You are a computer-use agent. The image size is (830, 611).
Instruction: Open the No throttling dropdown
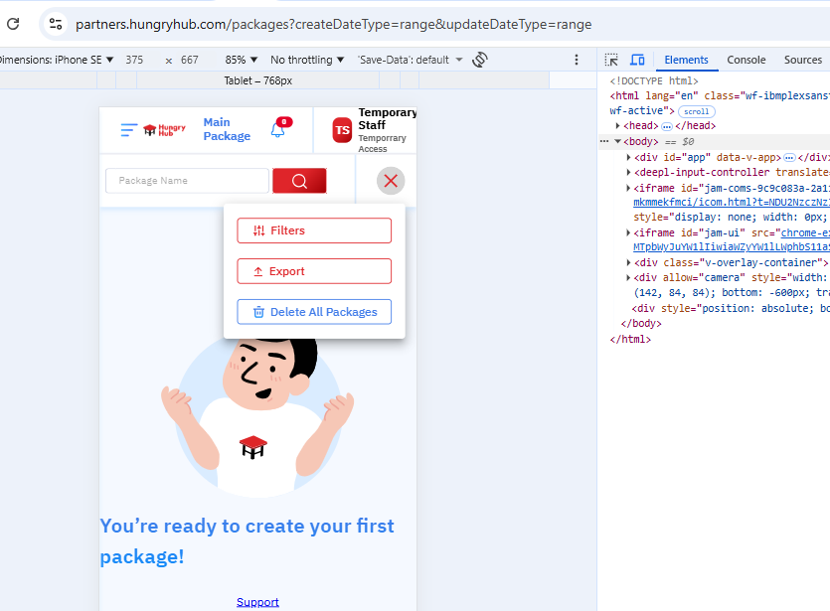pos(308,60)
